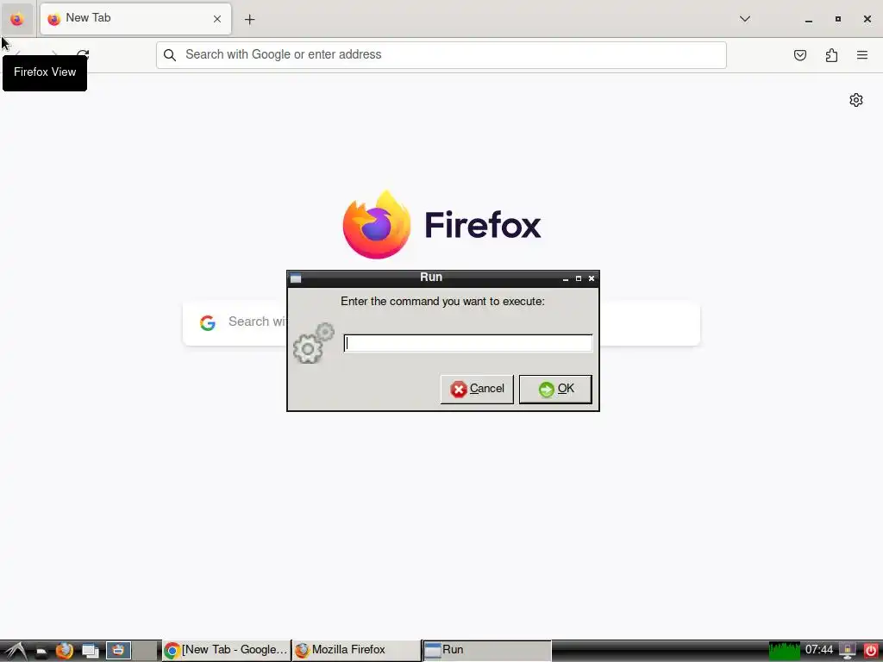Open the screen lock tray icon

(x=848, y=651)
